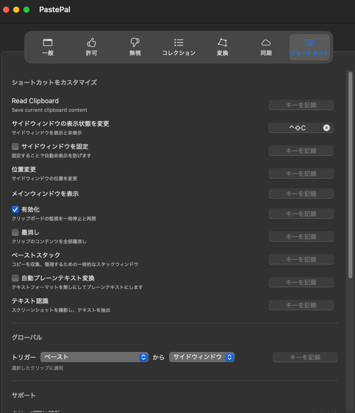
Task: Record a key for the グローバル trigger
Action: pos(305,357)
